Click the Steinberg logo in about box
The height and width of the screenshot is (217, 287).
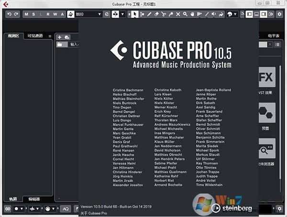pos(232,208)
